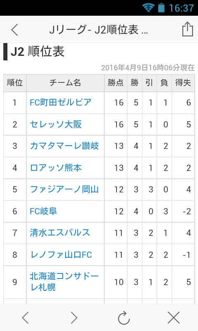Open the 北海道コンサドーレ札幌 team link
This screenshot has width=198, height=331.
(x=64, y=282)
